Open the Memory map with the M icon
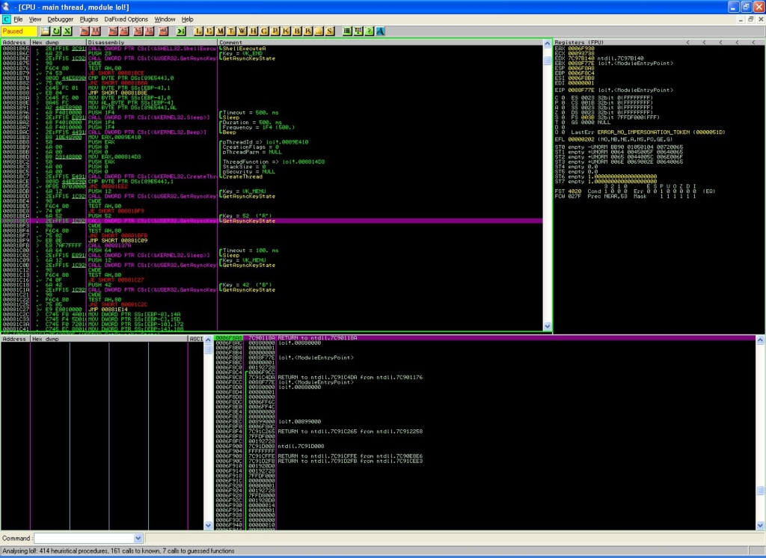Screen dimensions: 766x558 pos(221,31)
